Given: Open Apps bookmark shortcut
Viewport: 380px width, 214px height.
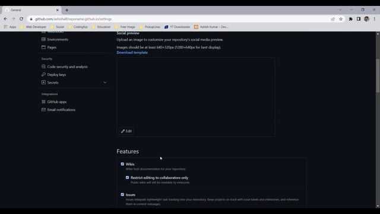Looking at the screenshot, I should point(10,27).
